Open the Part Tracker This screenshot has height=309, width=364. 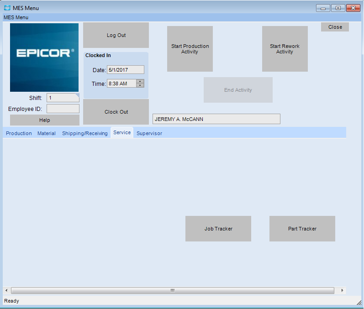click(x=302, y=229)
